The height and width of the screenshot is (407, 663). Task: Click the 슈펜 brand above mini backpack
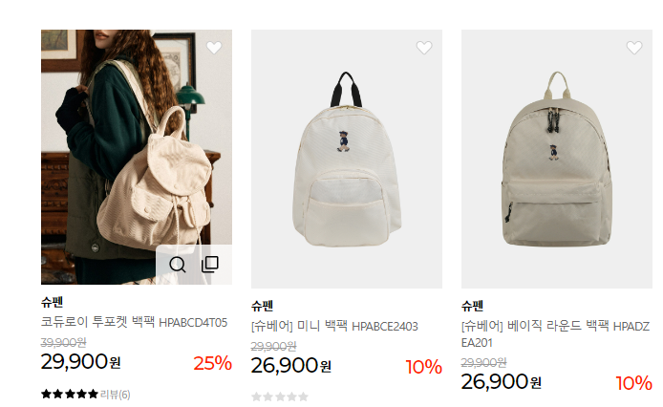(262, 306)
